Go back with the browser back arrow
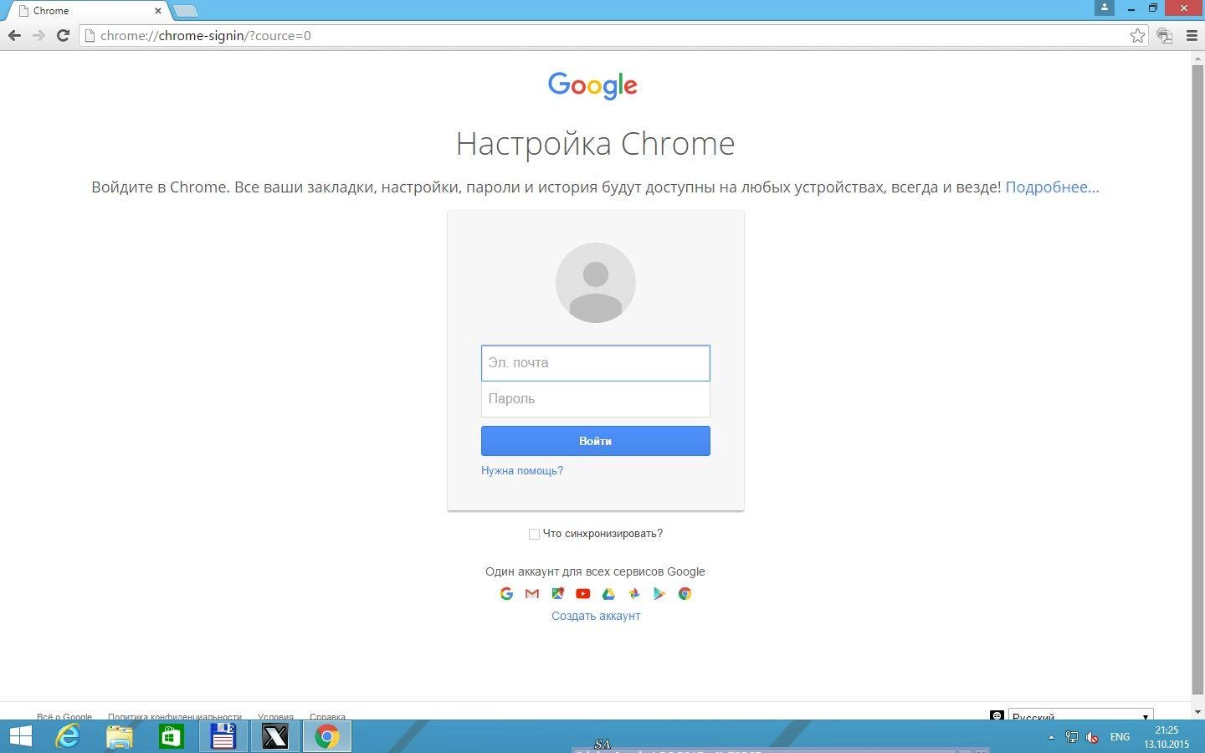This screenshot has height=753, width=1205. [x=14, y=35]
